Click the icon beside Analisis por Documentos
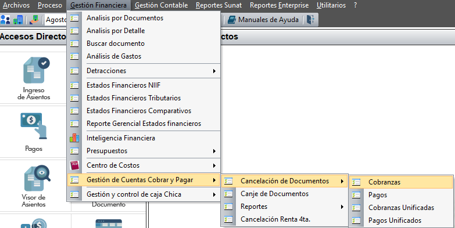The image size is (455, 228). (x=74, y=18)
